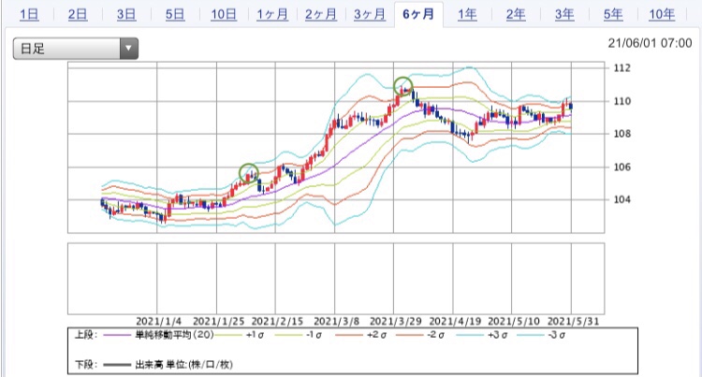
Task: Switch to the 2年 period tab
Action: [516, 14]
